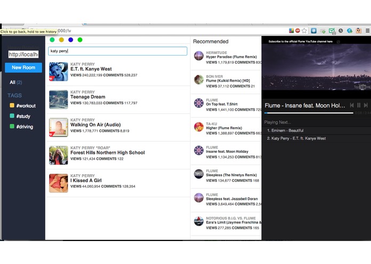Viewport: 371px width, 264px height.
Task: Click the last green circle above search
Action: pos(80,40)
